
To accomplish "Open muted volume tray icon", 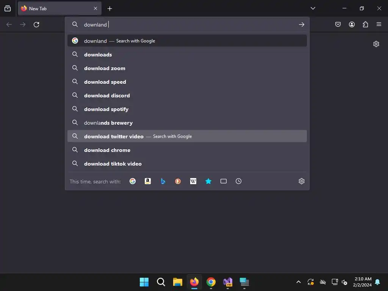I will [344, 282].
